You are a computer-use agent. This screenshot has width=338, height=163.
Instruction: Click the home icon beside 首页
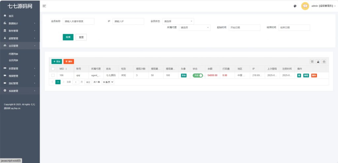point(5,16)
